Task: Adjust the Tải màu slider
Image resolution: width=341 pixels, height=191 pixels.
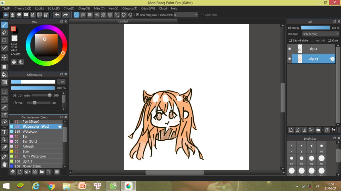Action: (x=38, y=103)
